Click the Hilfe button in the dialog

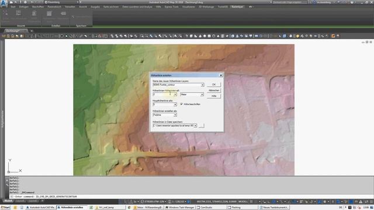tap(214, 96)
